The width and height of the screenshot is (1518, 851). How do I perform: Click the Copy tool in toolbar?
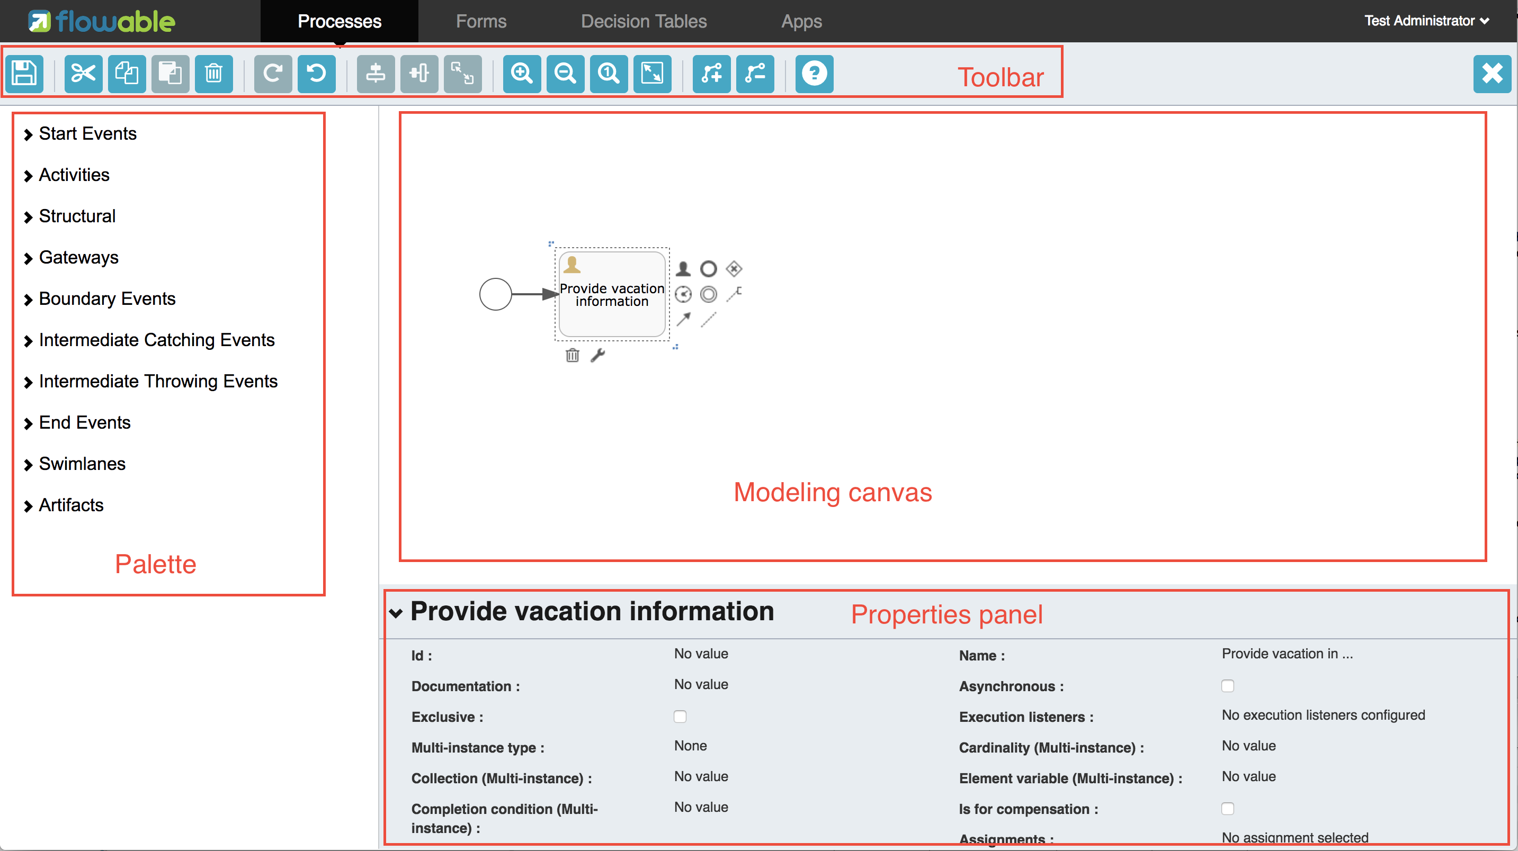click(125, 73)
